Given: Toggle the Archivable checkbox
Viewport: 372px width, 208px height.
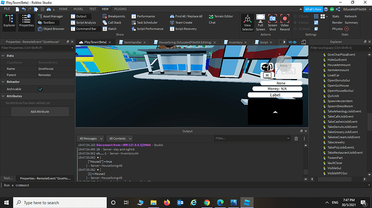Looking at the screenshot, I should pyautogui.click(x=40, y=89).
